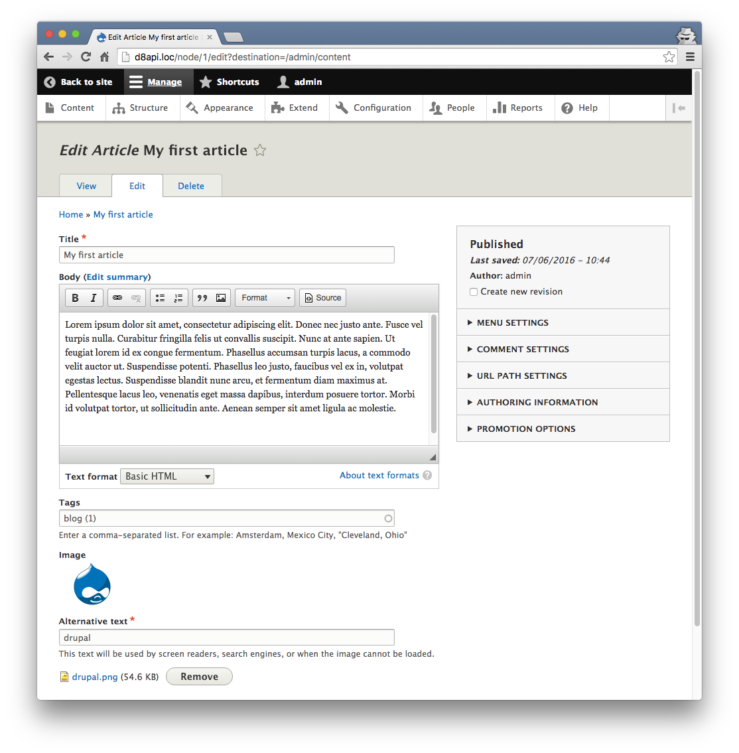Follow the Home breadcrumb link
739x753 pixels.
70,215
